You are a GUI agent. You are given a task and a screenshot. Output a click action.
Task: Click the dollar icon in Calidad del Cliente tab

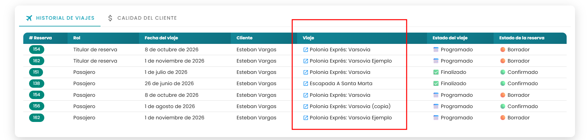pyautogui.click(x=110, y=18)
